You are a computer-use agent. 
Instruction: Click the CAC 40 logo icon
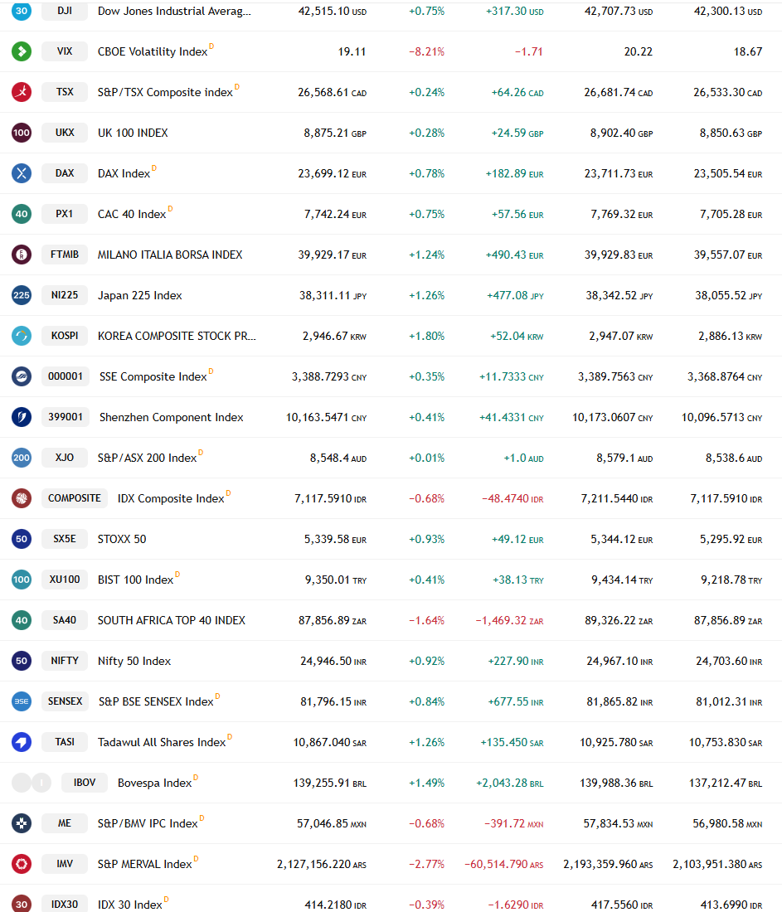pyautogui.click(x=22, y=214)
